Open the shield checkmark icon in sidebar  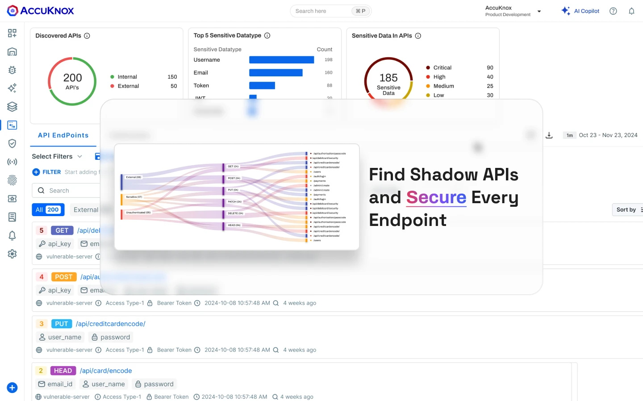(x=12, y=143)
